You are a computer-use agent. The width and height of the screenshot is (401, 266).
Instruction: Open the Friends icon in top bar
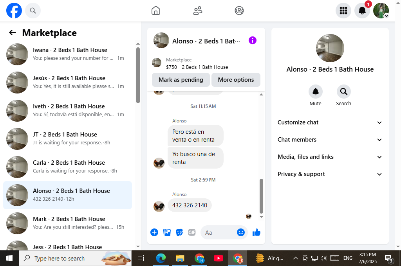(x=198, y=11)
